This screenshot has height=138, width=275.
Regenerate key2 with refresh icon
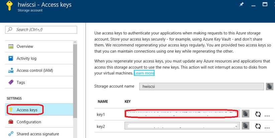pyautogui.click(x=258, y=126)
